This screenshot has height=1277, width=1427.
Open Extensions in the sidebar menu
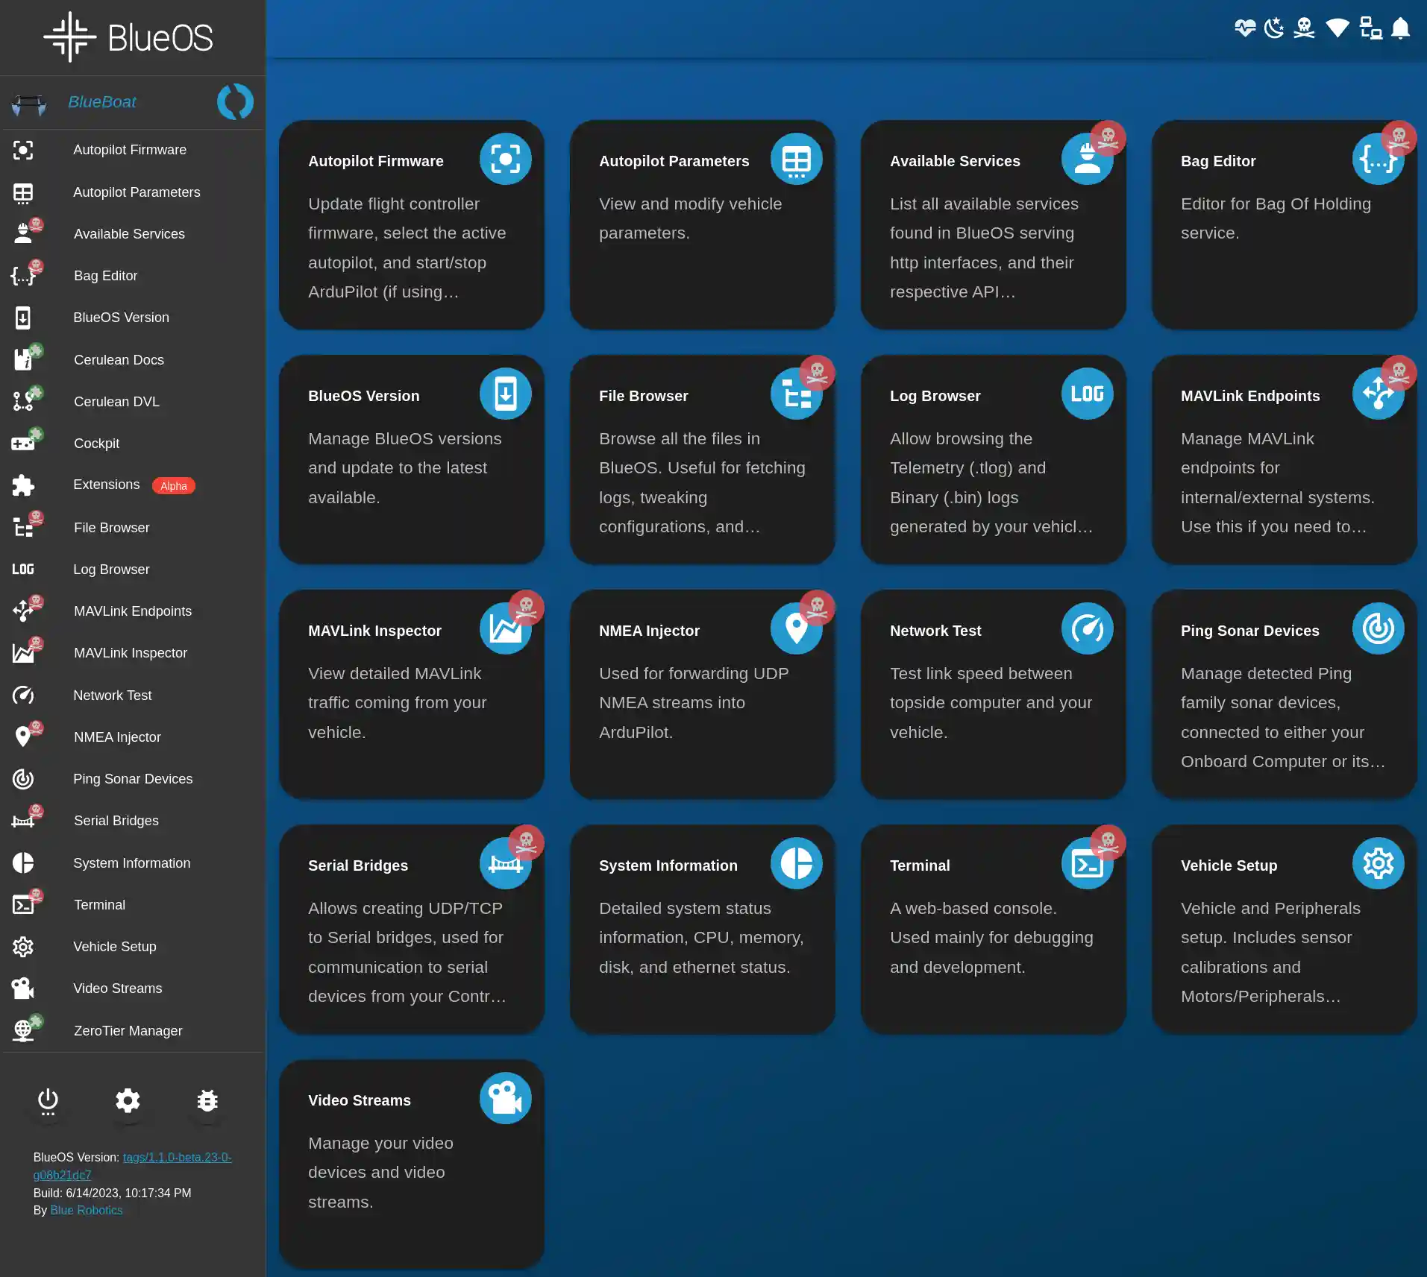(107, 485)
